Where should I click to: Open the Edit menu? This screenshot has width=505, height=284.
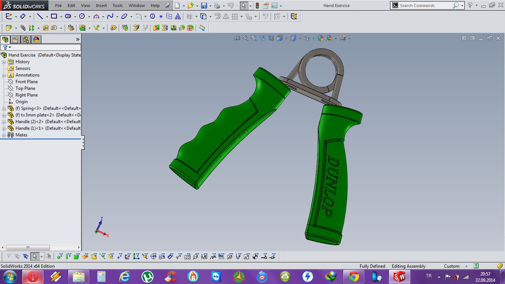(71, 6)
